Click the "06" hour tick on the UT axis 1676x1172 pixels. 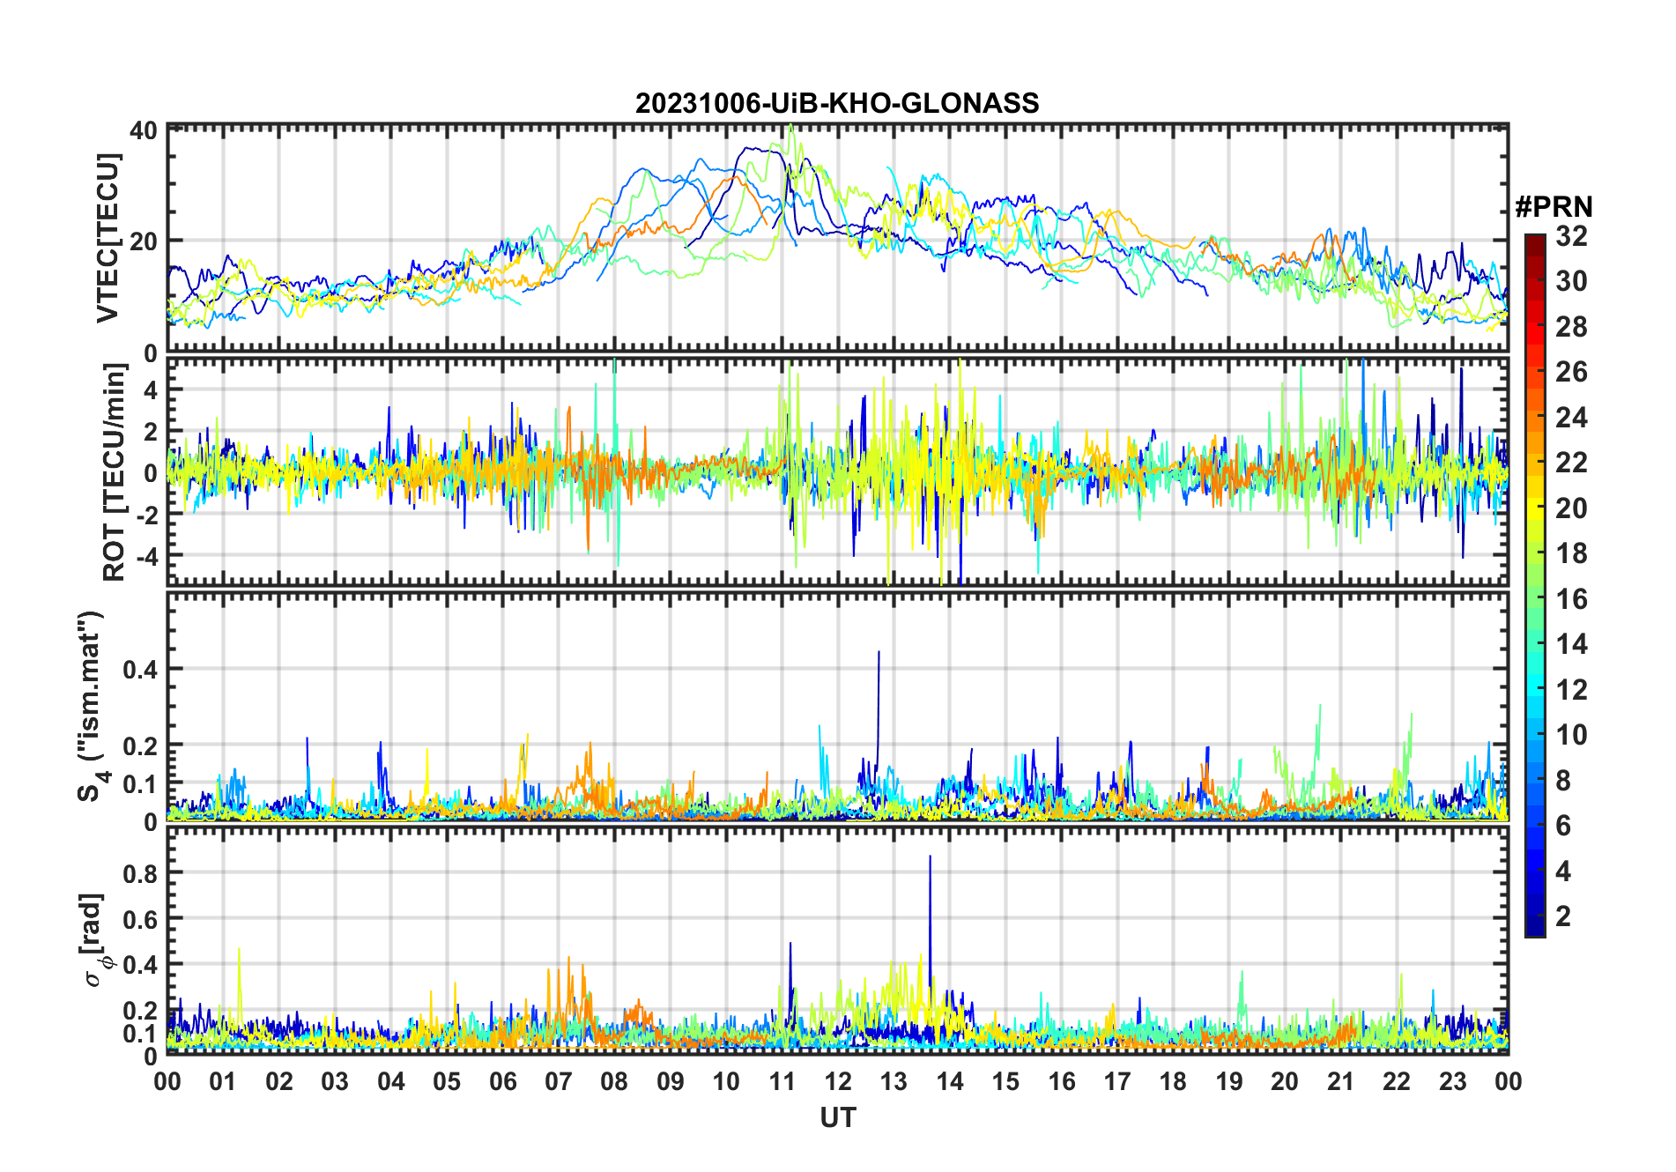click(x=503, y=1081)
